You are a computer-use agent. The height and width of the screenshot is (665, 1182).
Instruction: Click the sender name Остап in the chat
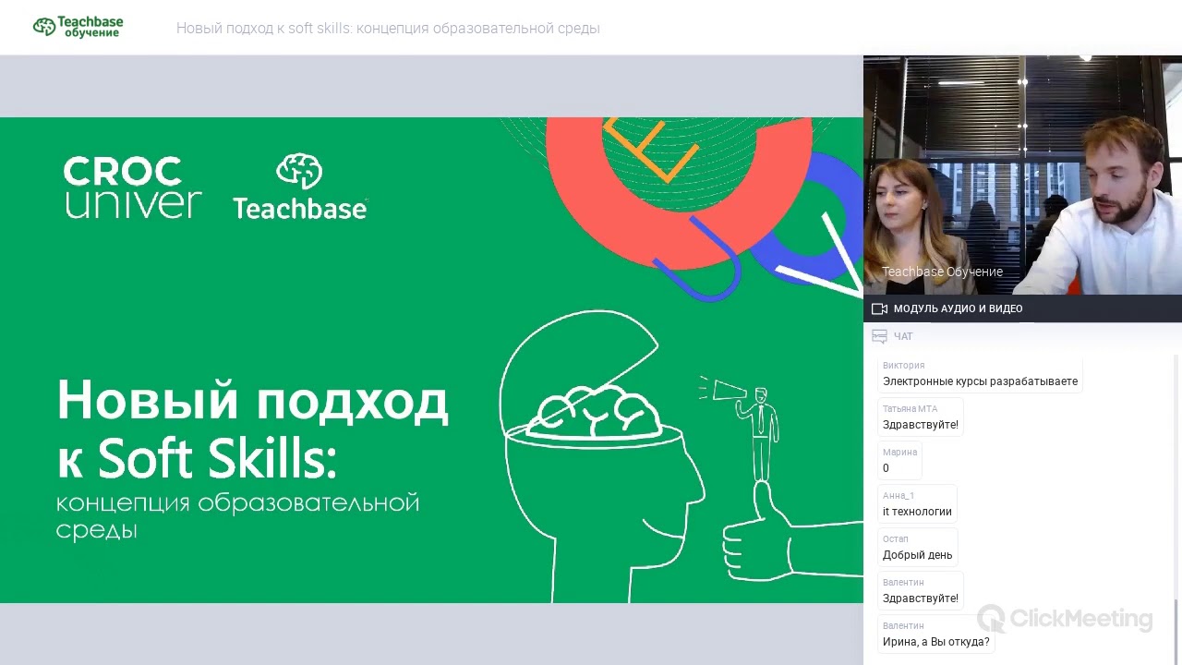[896, 539]
